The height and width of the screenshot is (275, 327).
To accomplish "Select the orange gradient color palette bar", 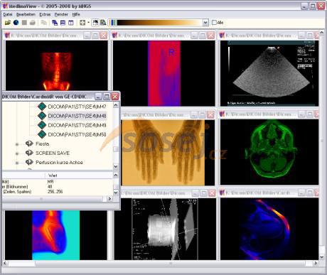I will pyautogui.click(x=159, y=23).
